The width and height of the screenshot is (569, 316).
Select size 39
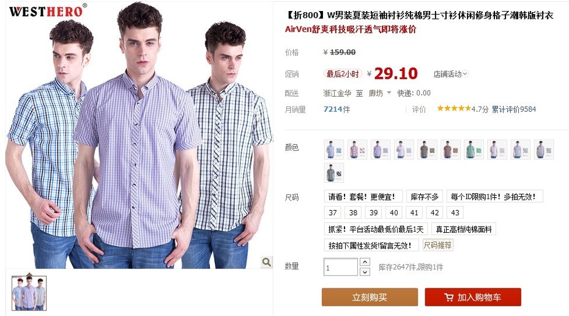click(373, 213)
